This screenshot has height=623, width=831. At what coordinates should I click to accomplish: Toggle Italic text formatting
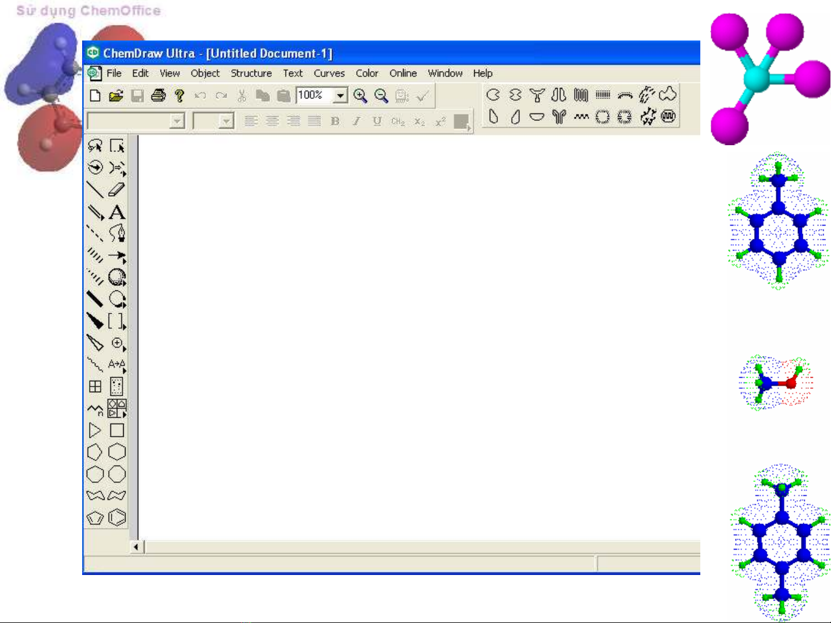coord(356,121)
